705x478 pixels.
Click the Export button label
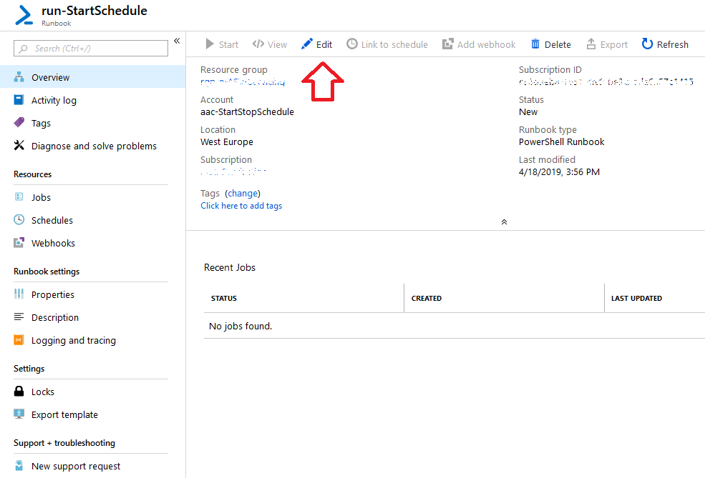click(x=613, y=44)
